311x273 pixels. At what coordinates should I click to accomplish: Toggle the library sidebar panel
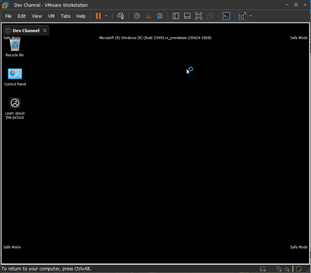click(x=176, y=16)
